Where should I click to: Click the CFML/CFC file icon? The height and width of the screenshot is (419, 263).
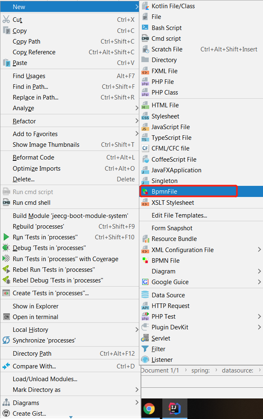coord(145,148)
